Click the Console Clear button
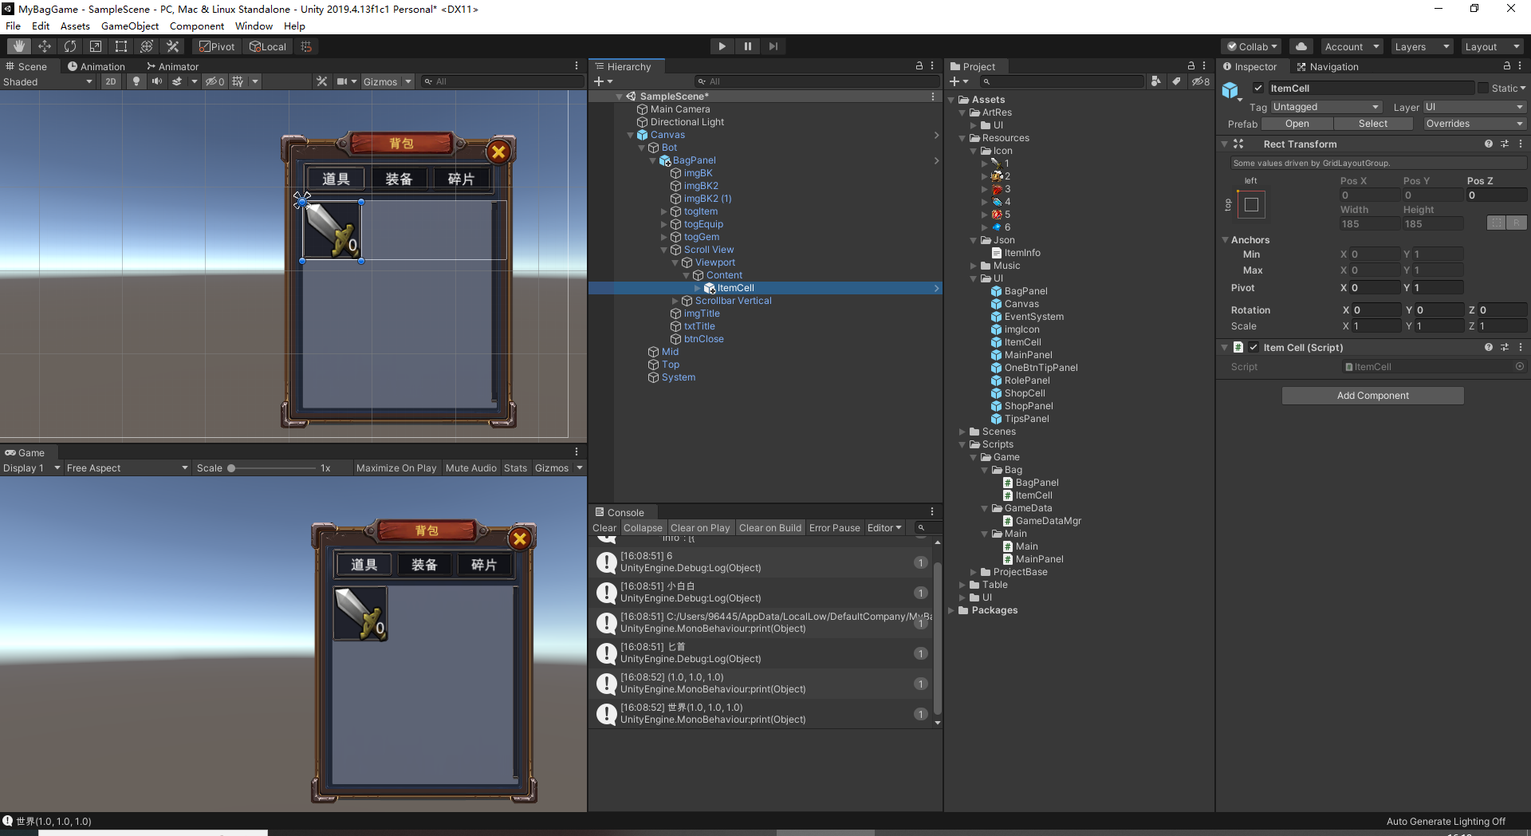 (x=604, y=528)
